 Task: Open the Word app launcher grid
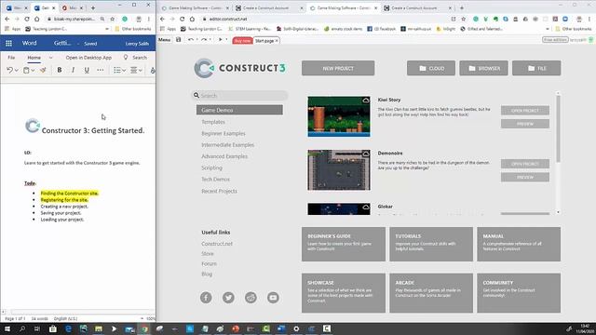pos(8,44)
